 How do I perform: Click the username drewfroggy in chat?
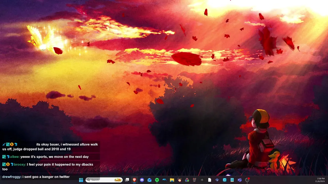click(x=12, y=177)
